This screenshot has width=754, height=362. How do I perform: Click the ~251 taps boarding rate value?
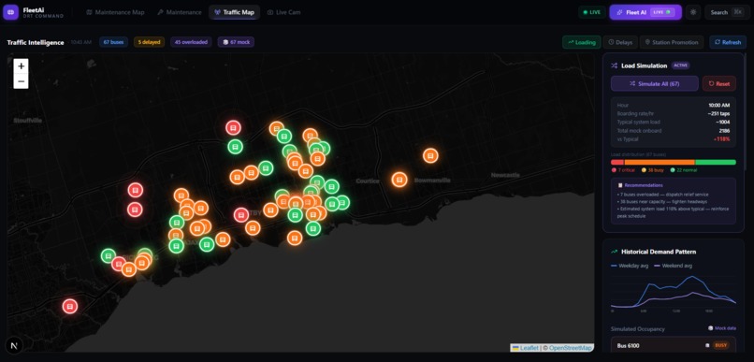(718, 113)
